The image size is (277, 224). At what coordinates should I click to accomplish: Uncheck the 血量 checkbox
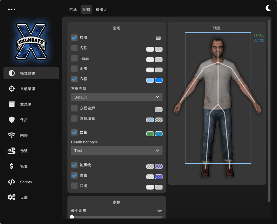[x=74, y=132]
